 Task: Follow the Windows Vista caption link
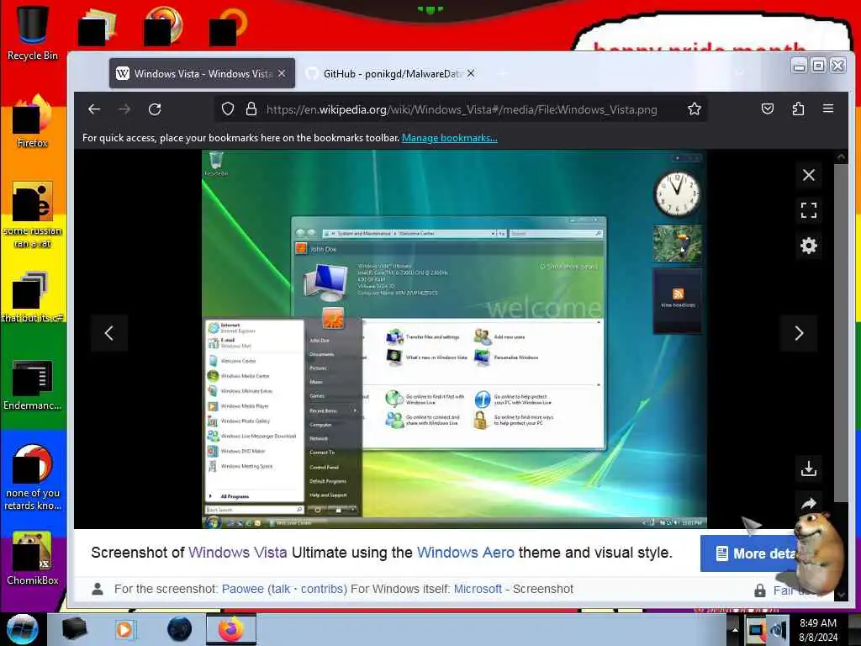(237, 553)
